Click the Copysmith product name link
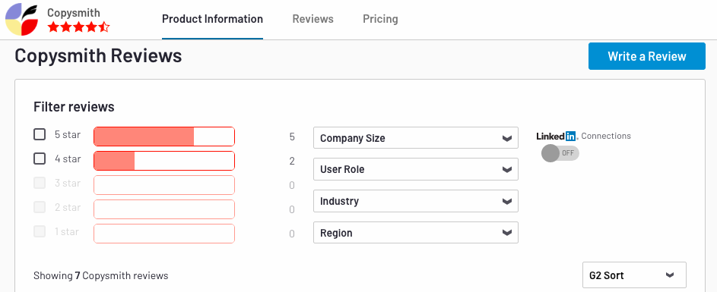This screenshot has width=717, height=292. [74, 12]
